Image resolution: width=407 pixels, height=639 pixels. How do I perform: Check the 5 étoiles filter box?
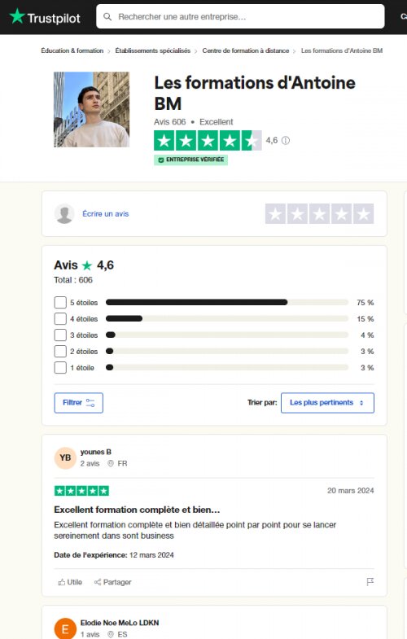60,302
